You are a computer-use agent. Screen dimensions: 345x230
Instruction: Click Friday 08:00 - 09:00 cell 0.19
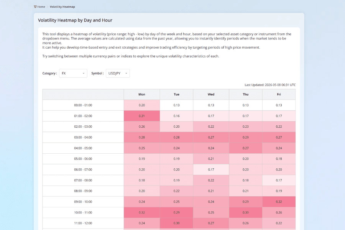tap(279, 191)
